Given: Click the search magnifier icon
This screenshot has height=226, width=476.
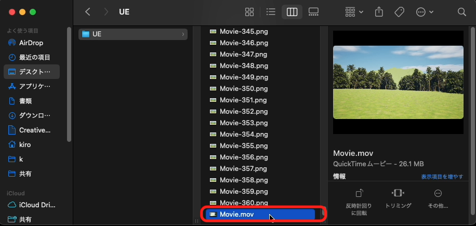Looking at the screenshot, I should pyautogui.click(x=462, y=12).
